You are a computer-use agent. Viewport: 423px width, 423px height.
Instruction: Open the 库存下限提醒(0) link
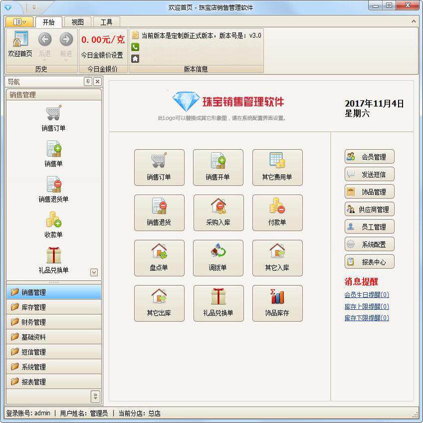click(x=367, y=318)
